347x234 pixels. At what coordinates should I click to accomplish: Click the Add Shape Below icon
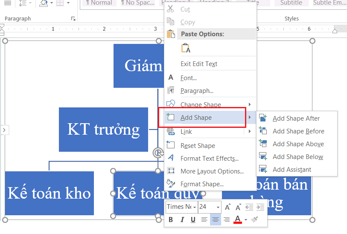pos(263,156)
